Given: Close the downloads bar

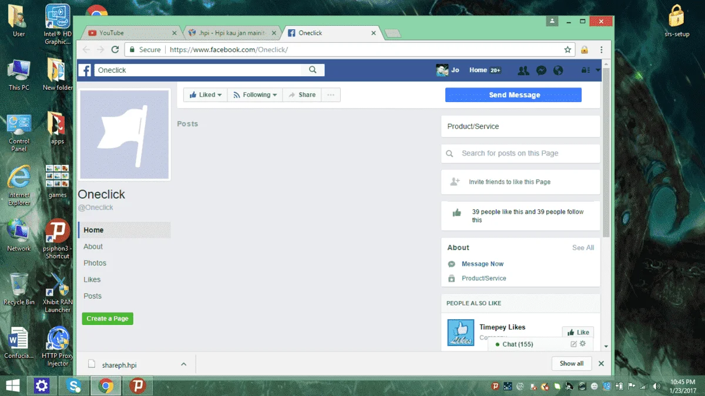Looking at the screenshot, I should [x=601, y=364].
